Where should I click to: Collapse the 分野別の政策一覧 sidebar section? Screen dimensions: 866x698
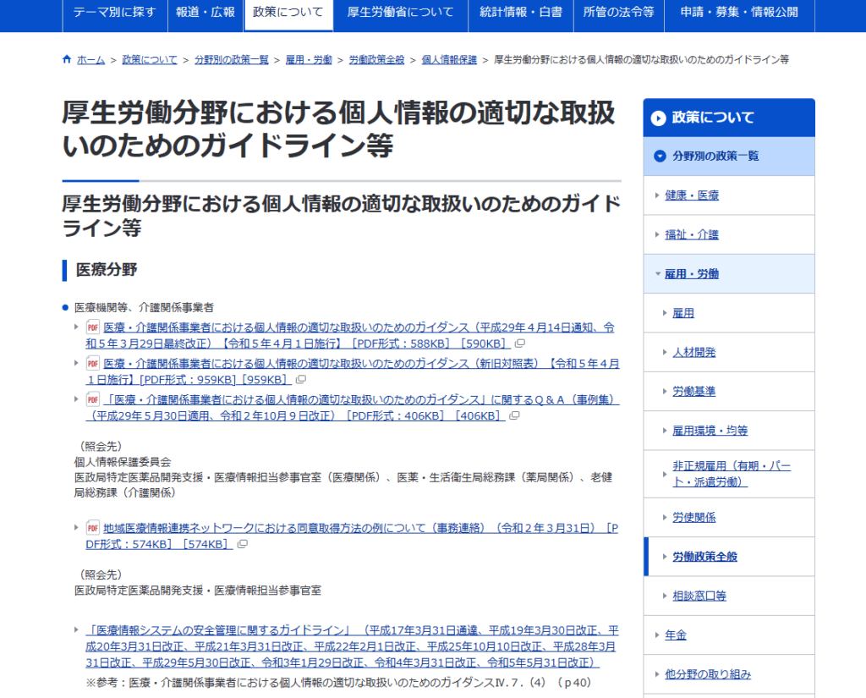click(660, 156)
